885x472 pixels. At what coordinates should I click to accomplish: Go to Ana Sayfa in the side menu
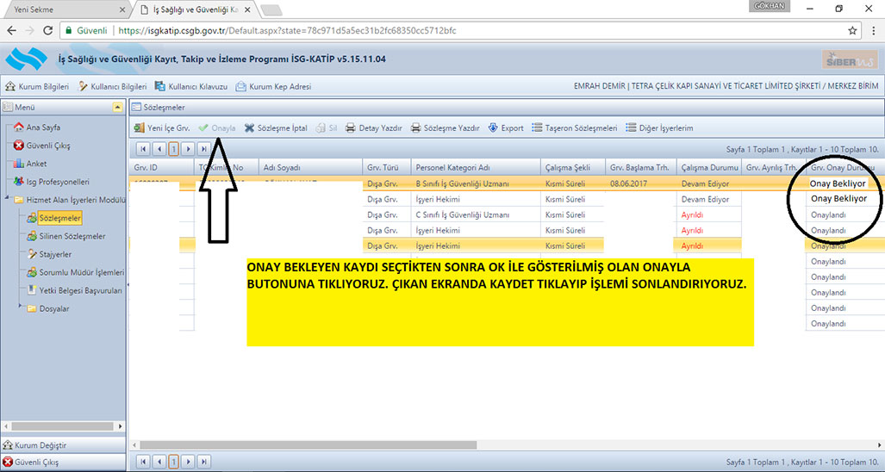coord(45,127)
